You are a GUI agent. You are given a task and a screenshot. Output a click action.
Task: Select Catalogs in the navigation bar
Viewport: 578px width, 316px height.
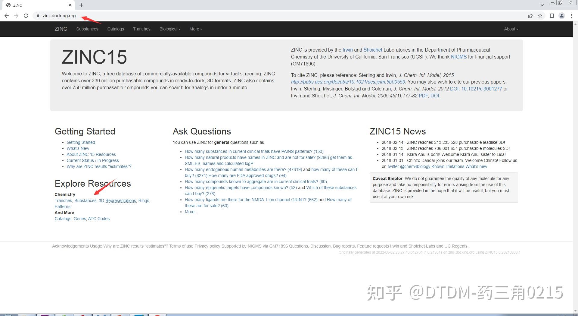(x=116, y=29)
